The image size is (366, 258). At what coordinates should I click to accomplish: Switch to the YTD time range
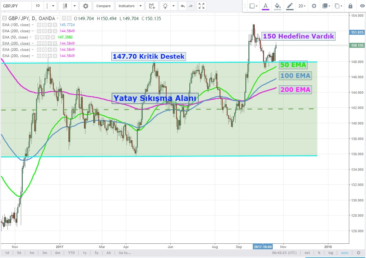click(x=71, y=253)
